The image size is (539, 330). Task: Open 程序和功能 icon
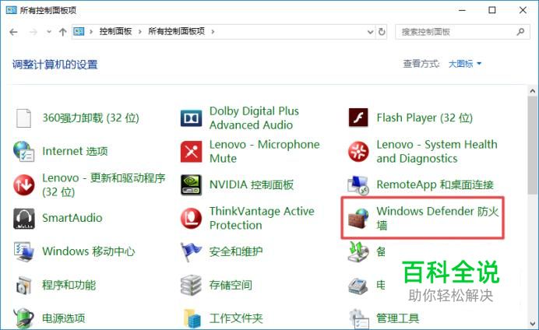tap(23, 285)
